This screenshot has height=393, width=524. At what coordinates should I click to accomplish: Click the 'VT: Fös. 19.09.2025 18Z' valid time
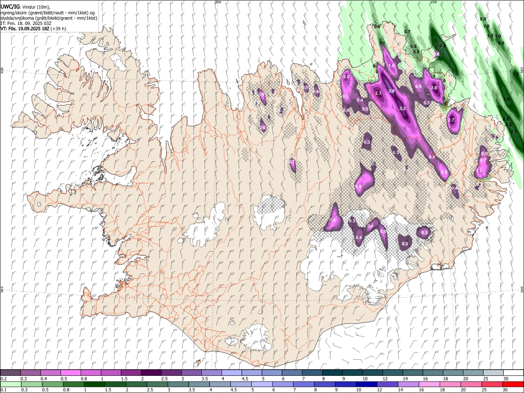pos(25,29)
